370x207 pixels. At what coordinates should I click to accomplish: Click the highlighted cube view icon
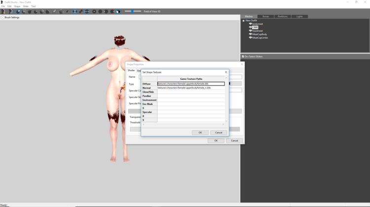118,11
